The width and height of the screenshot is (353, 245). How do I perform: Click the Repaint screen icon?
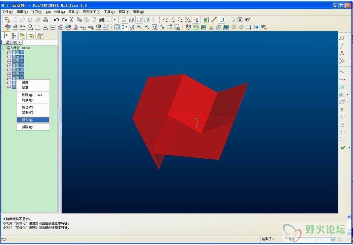(117, 27)
